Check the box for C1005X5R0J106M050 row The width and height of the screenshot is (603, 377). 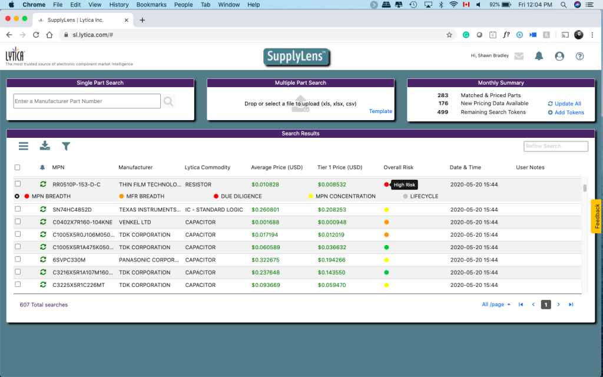coord(18,234)
